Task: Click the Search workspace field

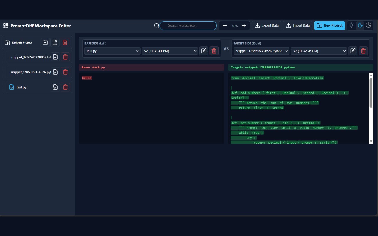Action: [x=188, y=25]
